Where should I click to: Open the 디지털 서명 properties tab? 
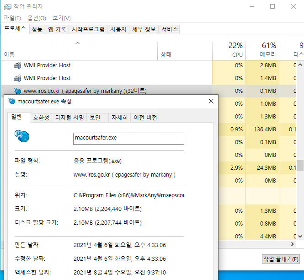click(69, 118)
